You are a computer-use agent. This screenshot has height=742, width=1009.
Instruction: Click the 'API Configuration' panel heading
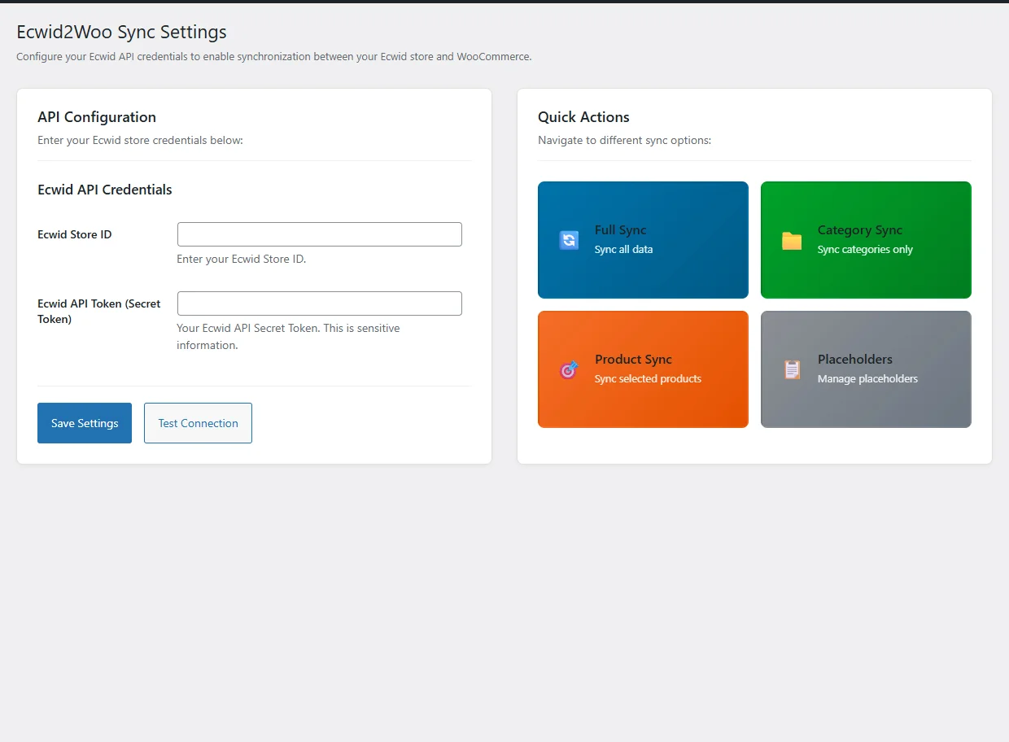point(97,117)
